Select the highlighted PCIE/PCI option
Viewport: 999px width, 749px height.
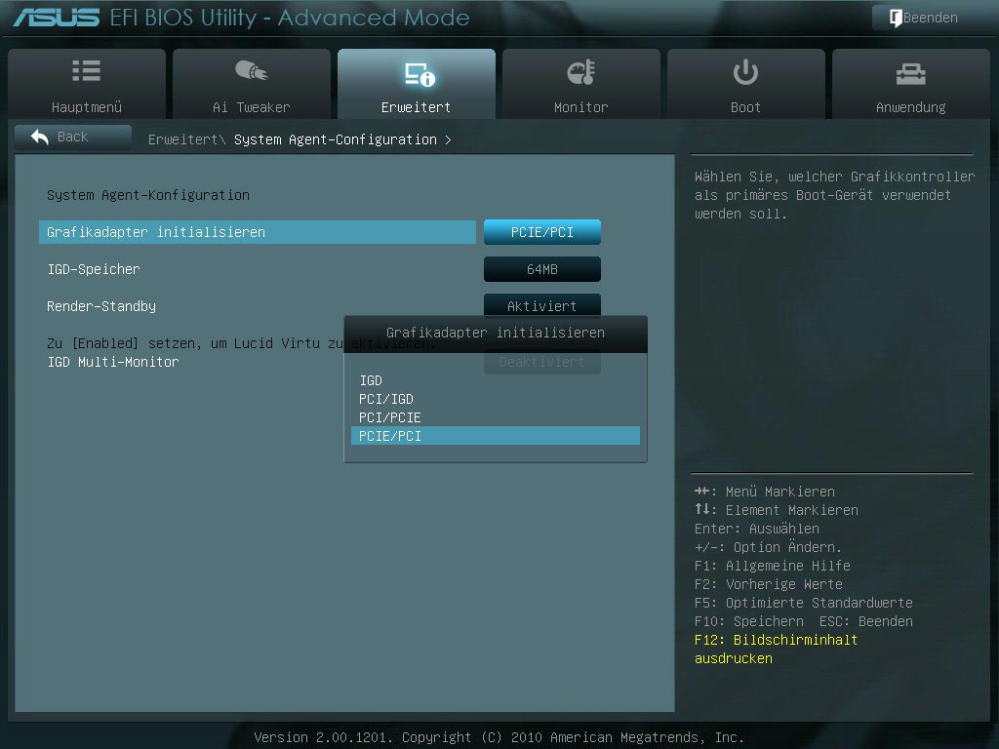(x=390, y=436)
